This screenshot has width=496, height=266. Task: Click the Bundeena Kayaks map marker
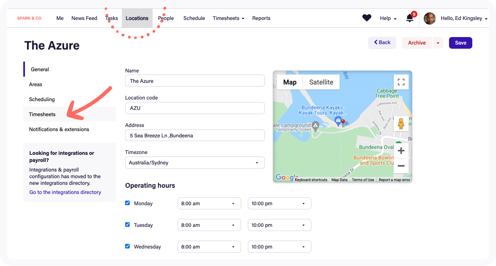338,121
